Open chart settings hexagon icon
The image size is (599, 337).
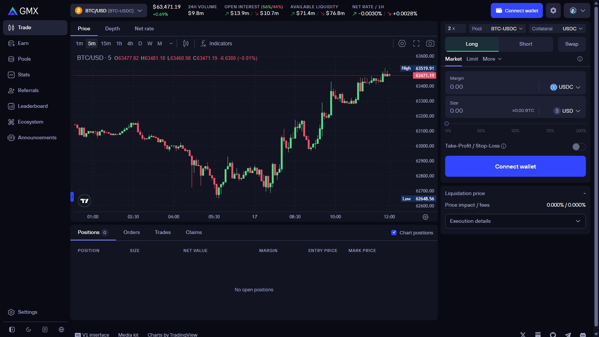click(402, 43)
